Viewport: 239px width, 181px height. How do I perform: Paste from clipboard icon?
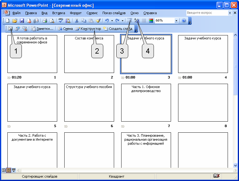[91, 20]
